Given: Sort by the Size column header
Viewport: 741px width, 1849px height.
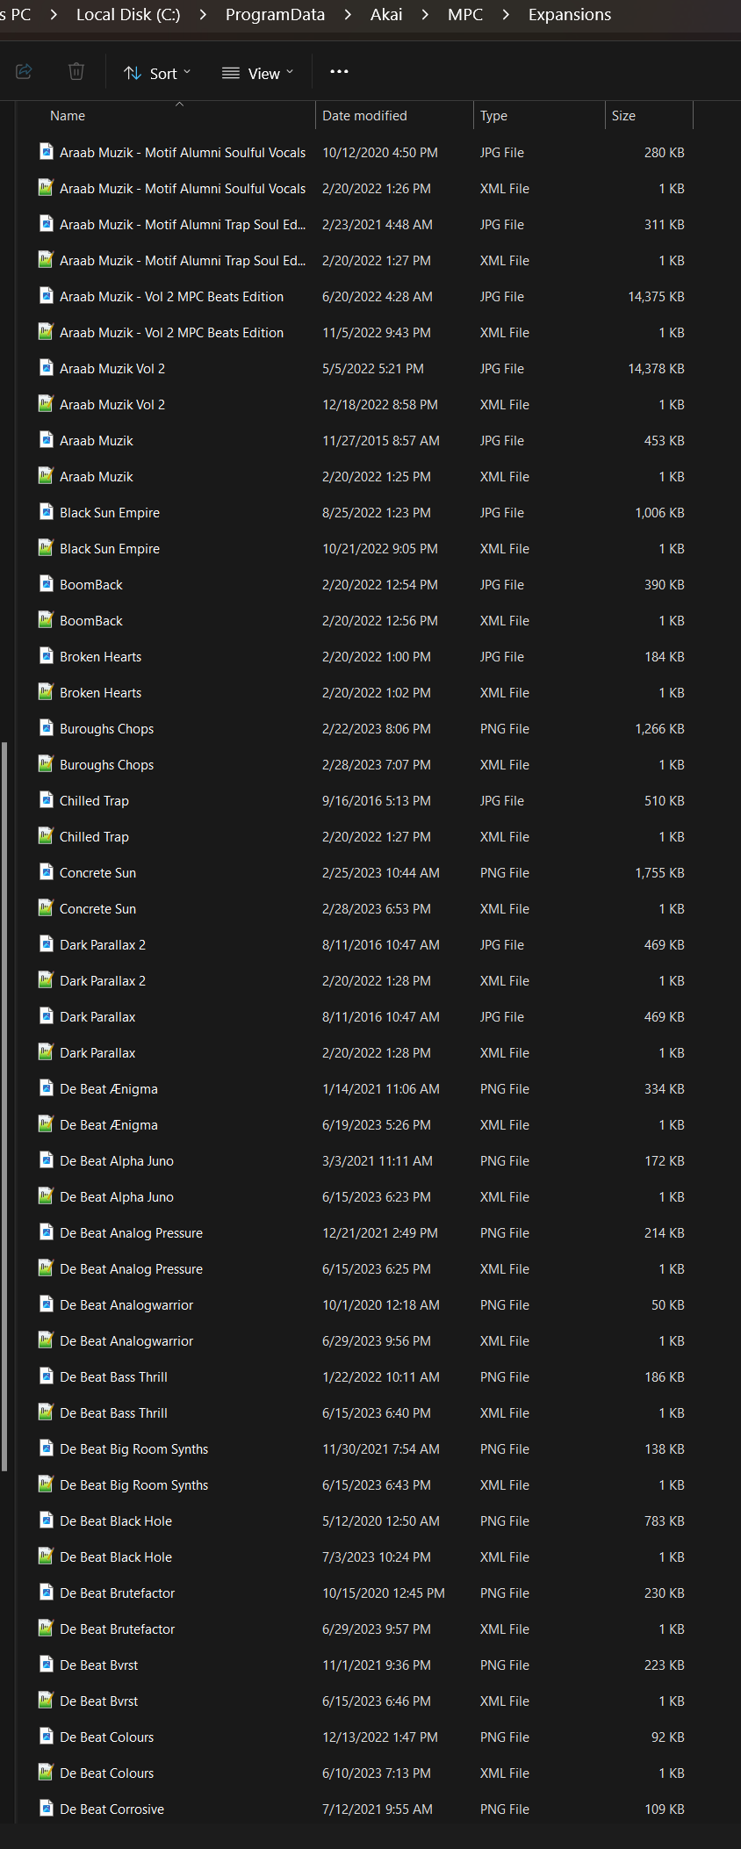Looking at the screenshot, I should click(x=623, y=116).
